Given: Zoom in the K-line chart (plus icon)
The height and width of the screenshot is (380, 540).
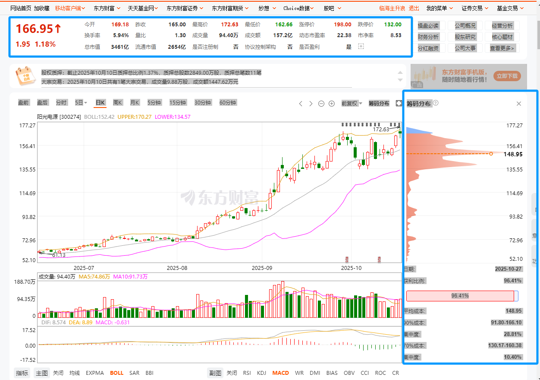Looking at the screenshot, I should pyautogui.click(x=332, y=103).
